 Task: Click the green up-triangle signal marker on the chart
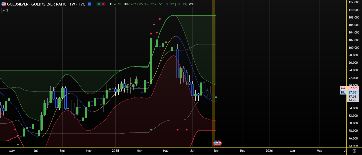[x=151, y=129]
